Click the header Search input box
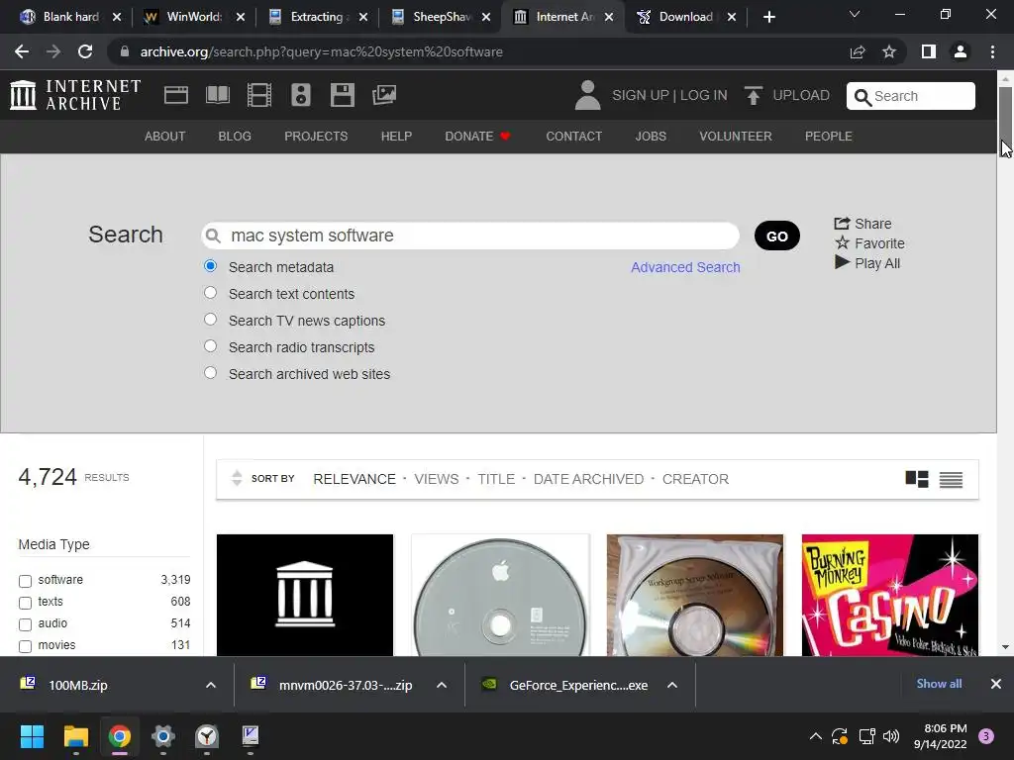Viewport: 1014px width, 760px height. (911, 96)
